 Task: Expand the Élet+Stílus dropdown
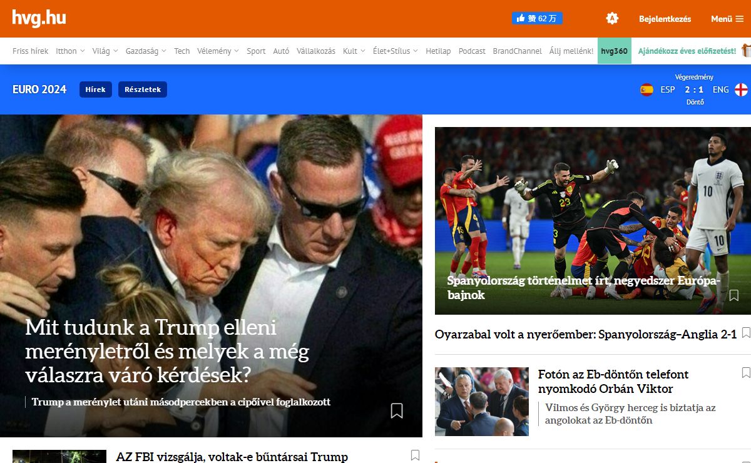point(396,51)
